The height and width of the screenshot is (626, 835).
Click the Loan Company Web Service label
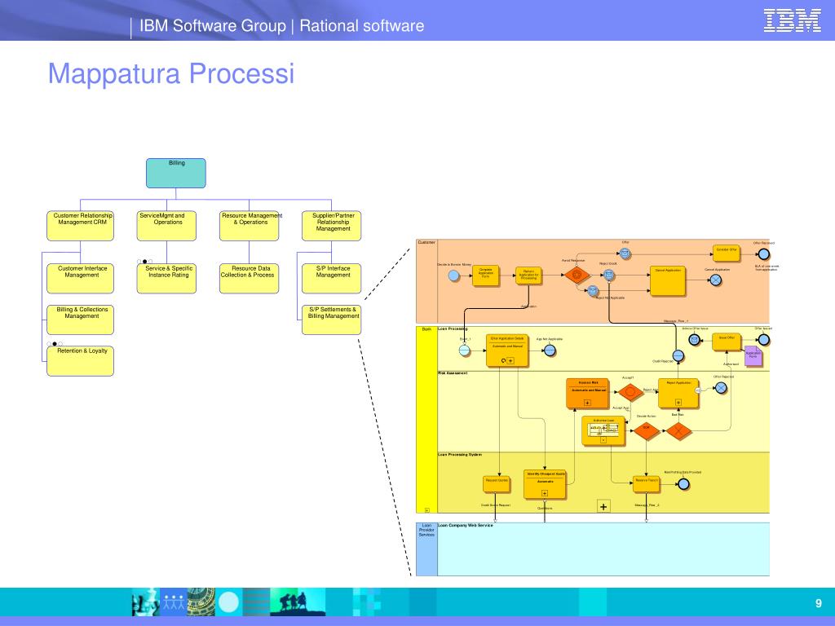point(466,526)
